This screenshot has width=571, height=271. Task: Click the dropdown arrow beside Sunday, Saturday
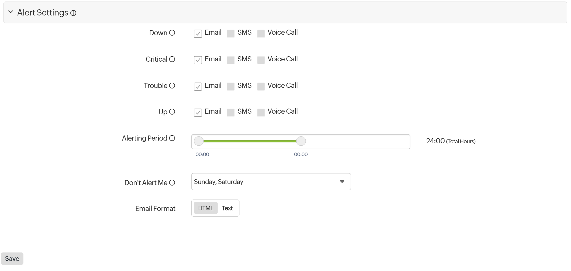click(342, 182)
